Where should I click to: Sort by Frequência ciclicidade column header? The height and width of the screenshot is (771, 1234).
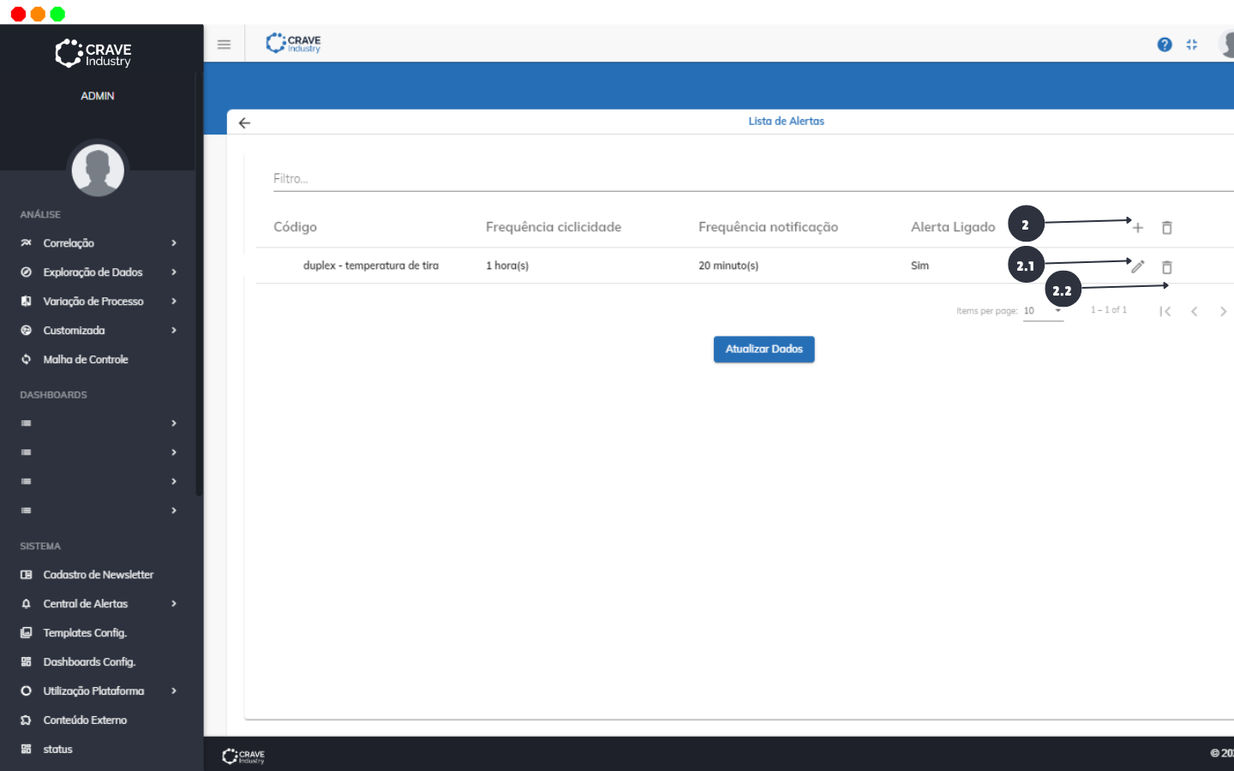point(554,227)
